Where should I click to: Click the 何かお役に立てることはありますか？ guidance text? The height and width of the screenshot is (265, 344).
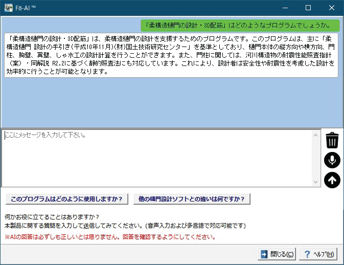pos(51,216)
